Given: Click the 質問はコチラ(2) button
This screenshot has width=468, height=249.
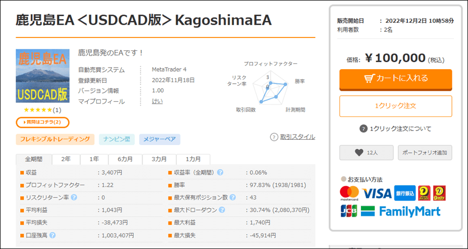Looking at the screenshot, I should [x=43, y=122].
